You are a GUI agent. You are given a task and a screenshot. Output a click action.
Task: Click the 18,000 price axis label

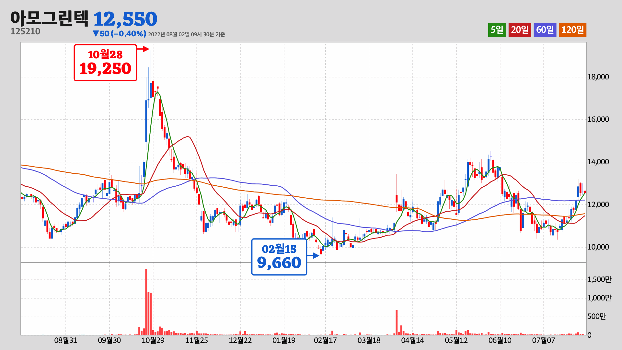pyautogui.click(x=598, y=77)
